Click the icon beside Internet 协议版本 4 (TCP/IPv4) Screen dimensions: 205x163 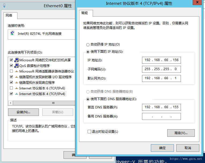pyautogui.click(x=16, y=94)
